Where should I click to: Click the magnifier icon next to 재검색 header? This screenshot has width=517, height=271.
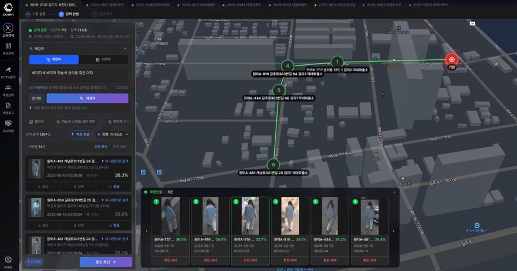(x=31, y=49)
